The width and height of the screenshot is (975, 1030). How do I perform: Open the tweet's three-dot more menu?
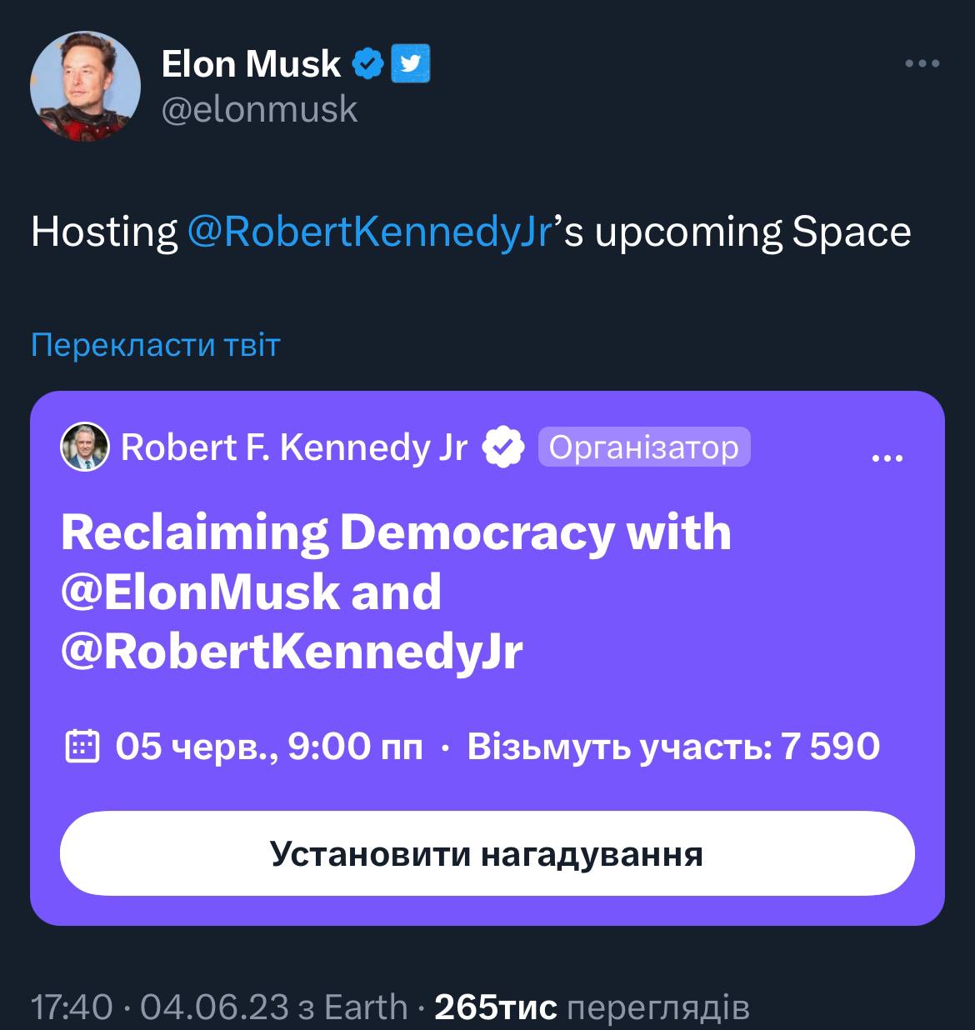pos(922,63)
